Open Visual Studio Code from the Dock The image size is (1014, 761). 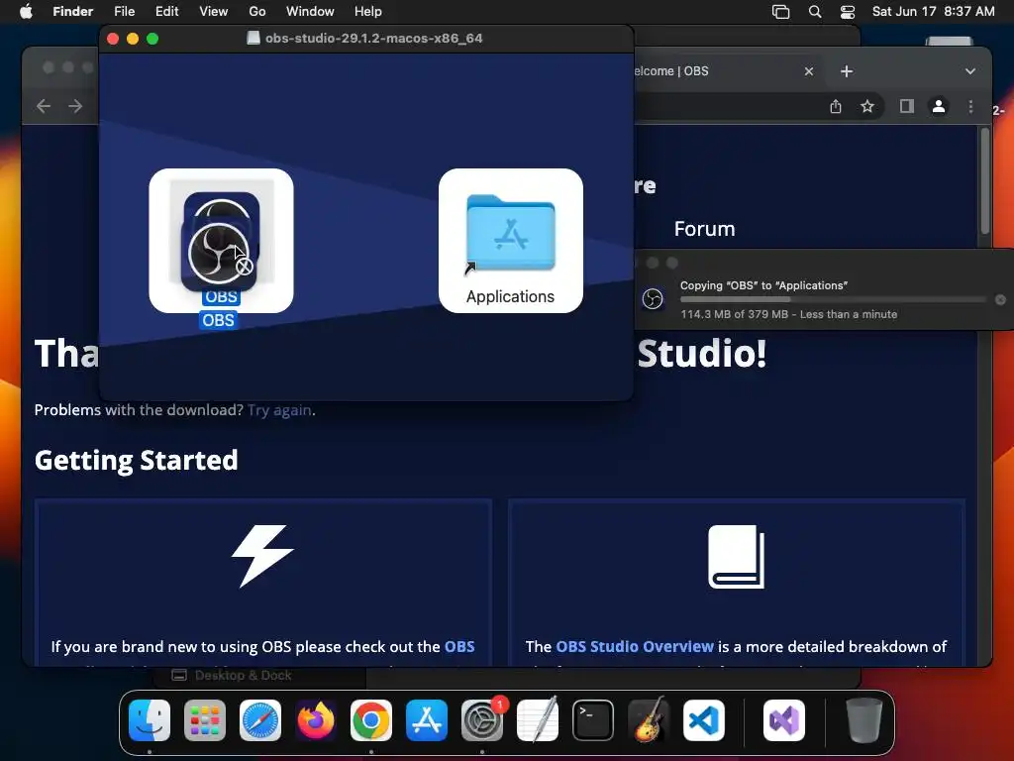pos(704,720)
